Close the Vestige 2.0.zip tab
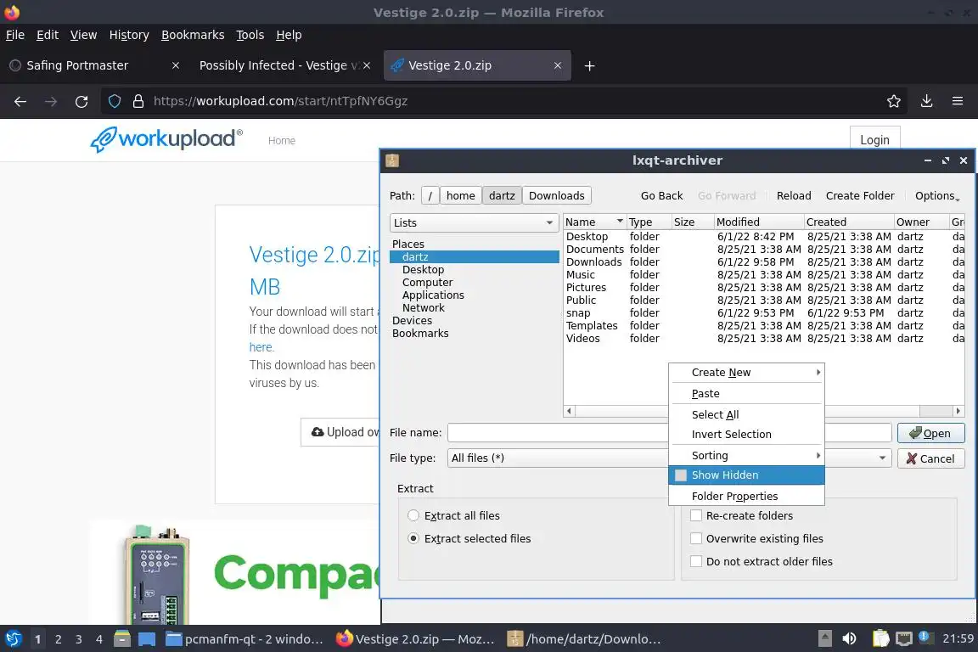Image resolution: width=978 pixels, height=652 pixels. pyautogui.click(x=558, y=65)
